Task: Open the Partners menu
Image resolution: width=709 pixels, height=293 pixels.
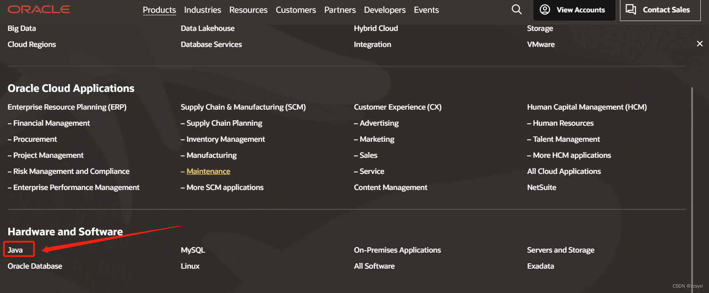Action: click(340, 10)
